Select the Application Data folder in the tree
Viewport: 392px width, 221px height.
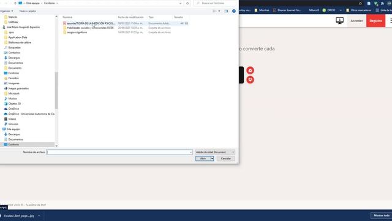18,37
